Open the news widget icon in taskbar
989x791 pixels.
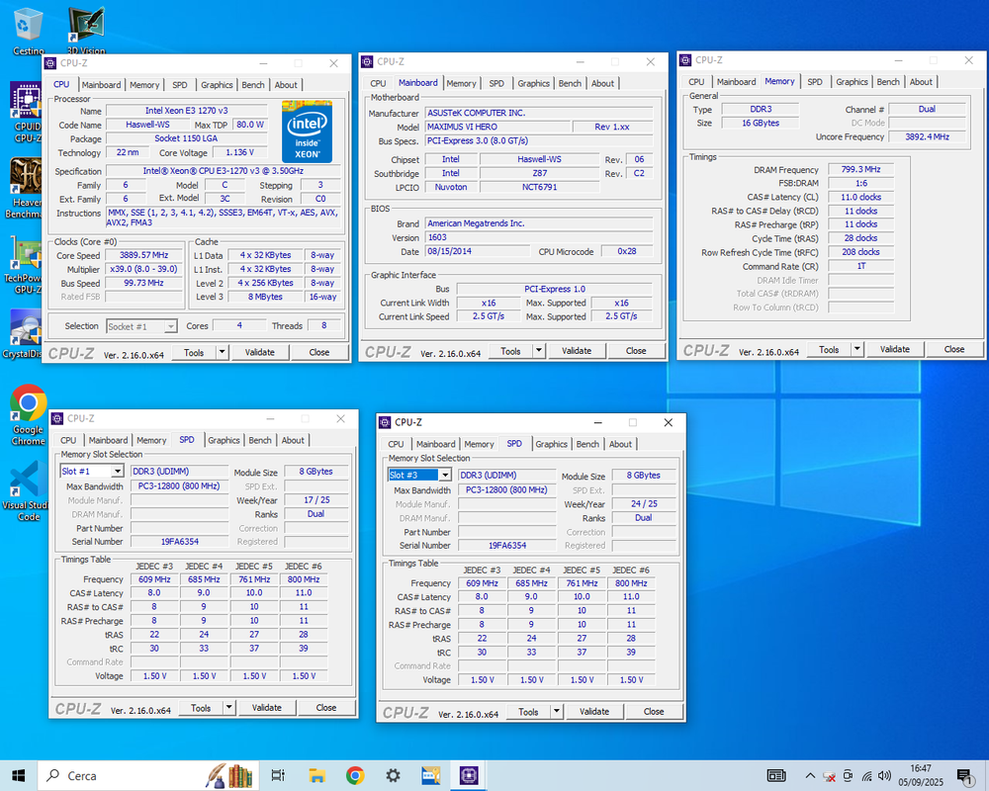point(776,776)
